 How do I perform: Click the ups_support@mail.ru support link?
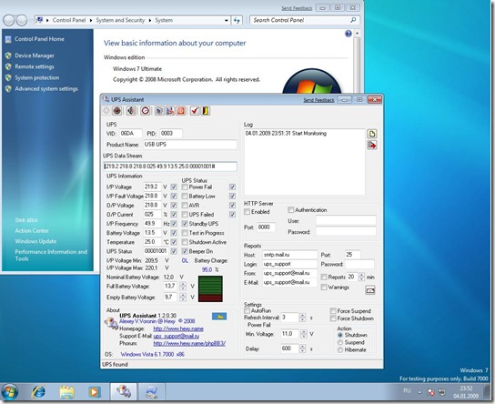(177, 336)
